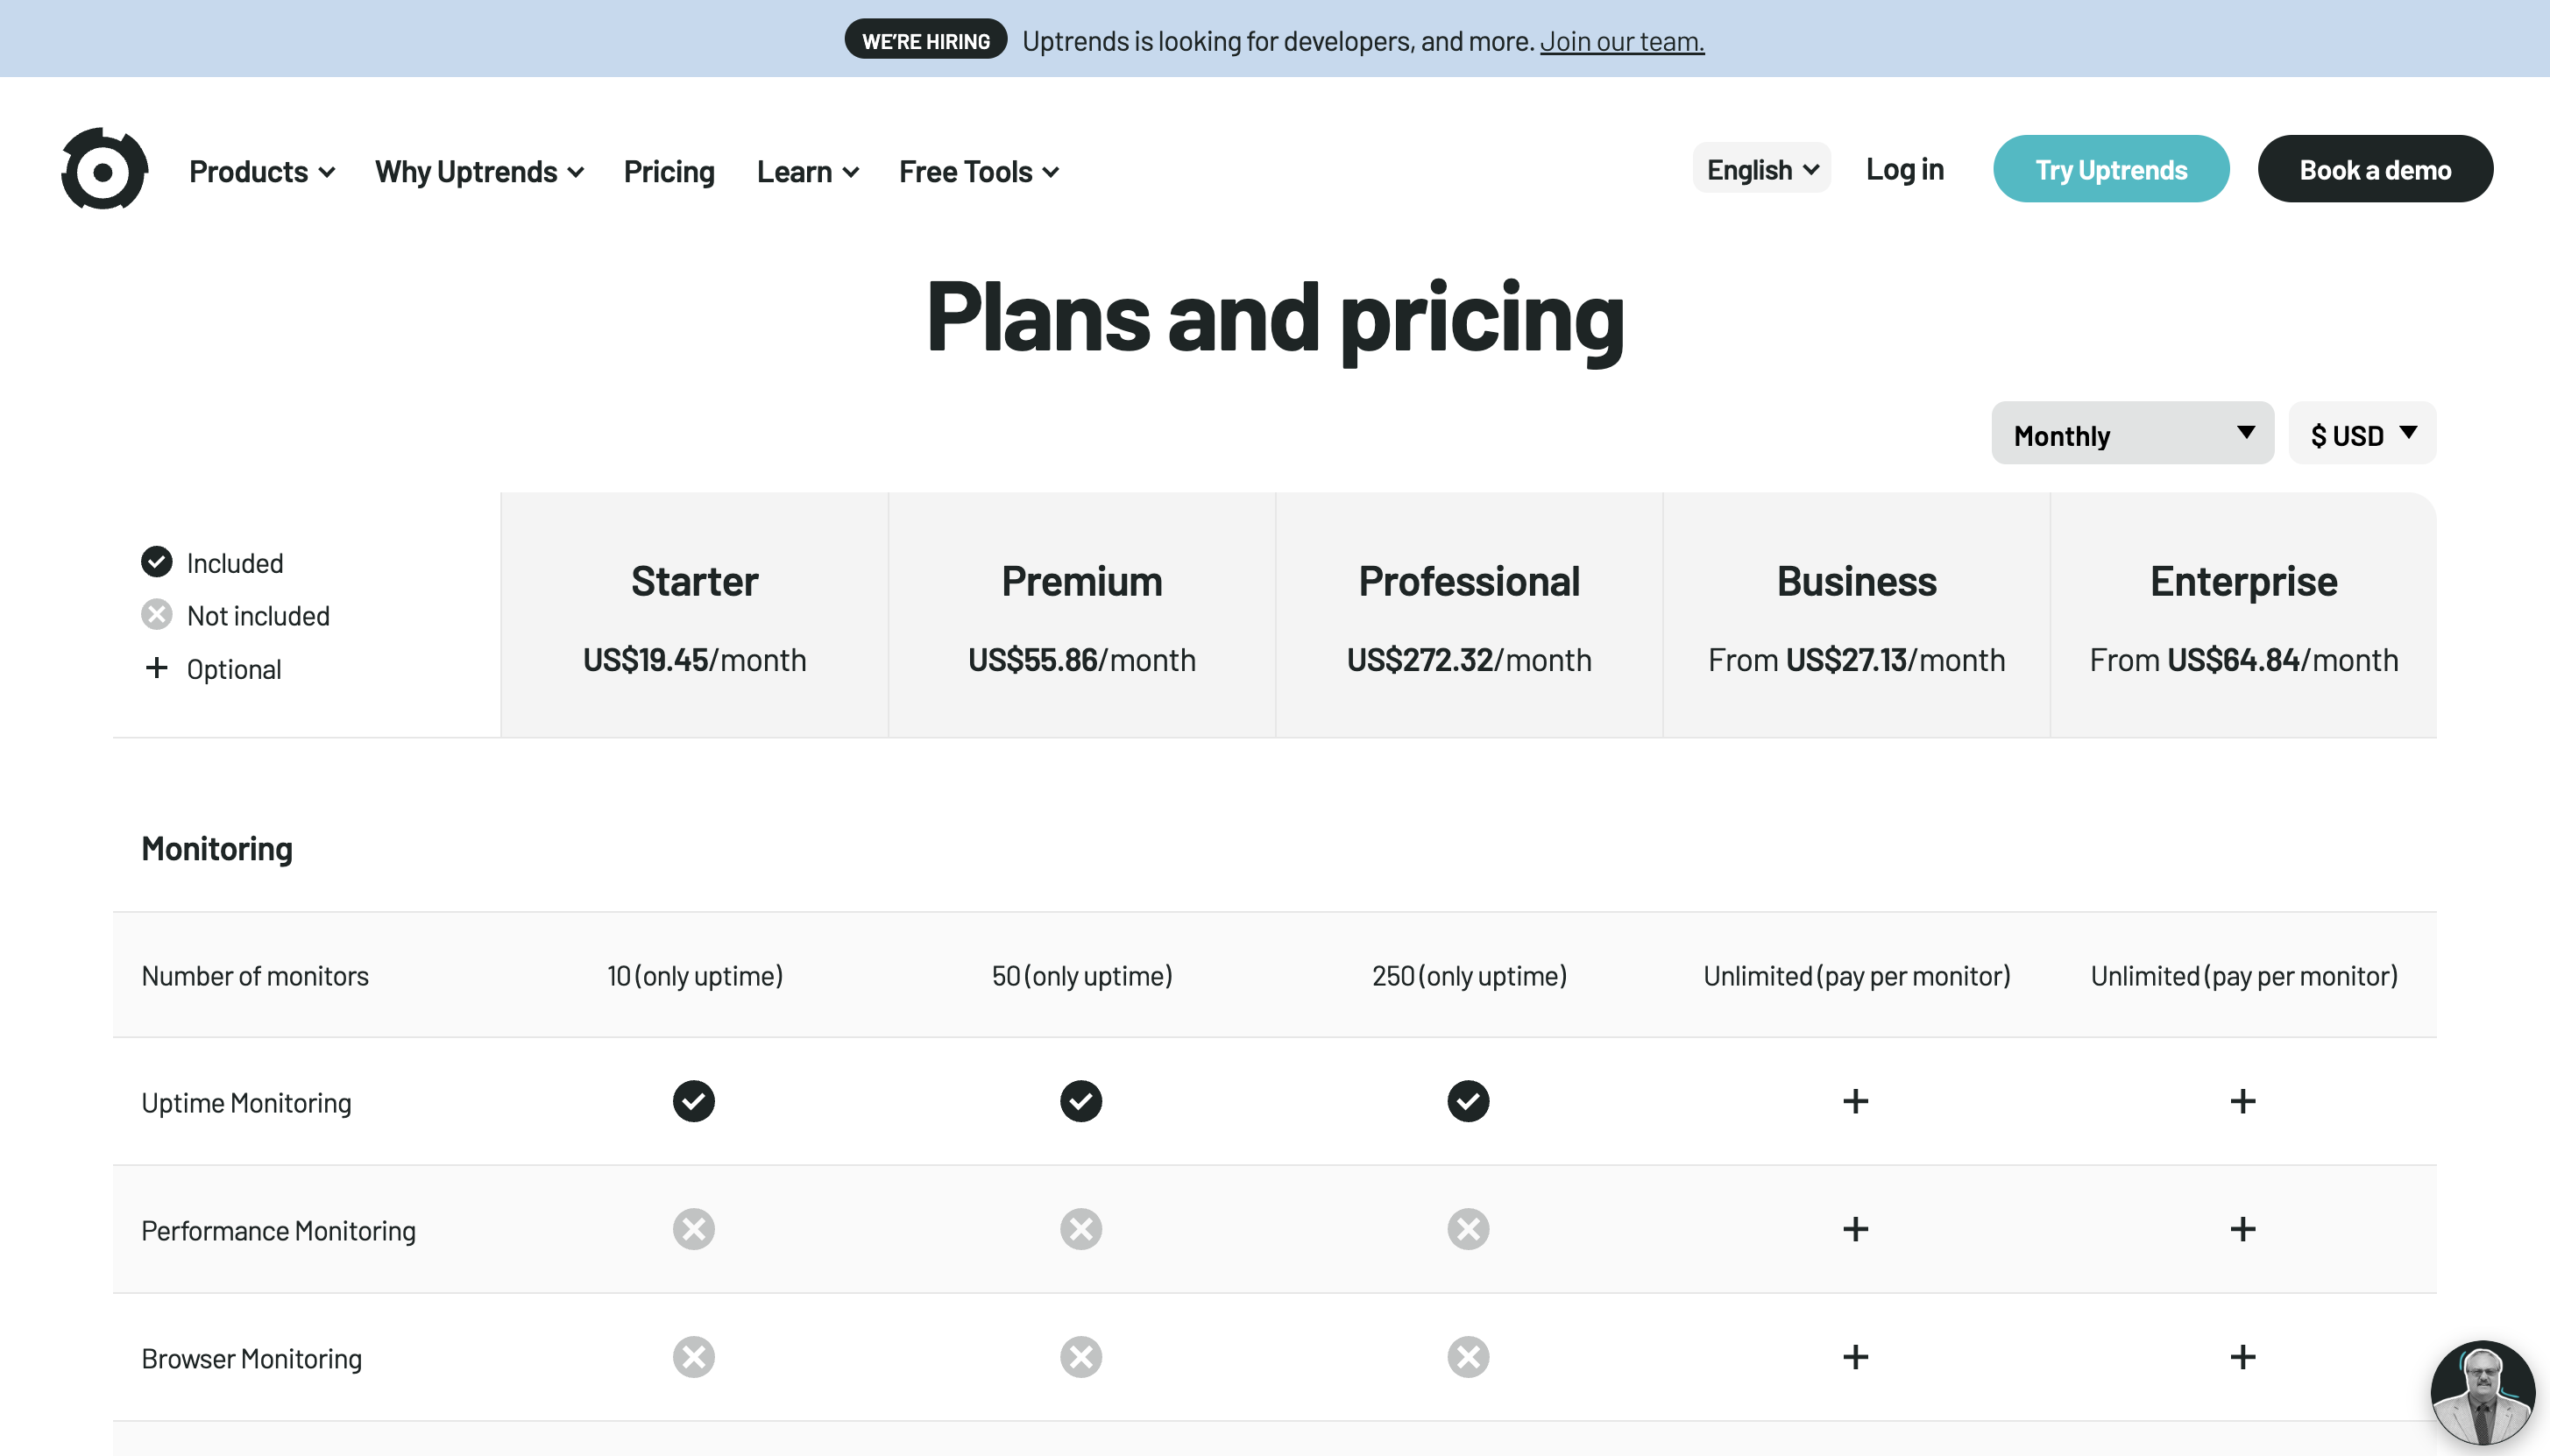Screen dimensions: 2550x1456
Task: Click the 'Try Uptrends' button
Action: click(2110, 168)
